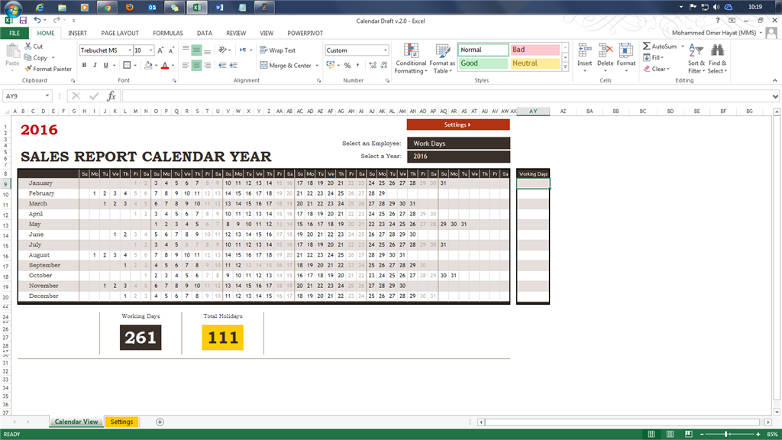Click the Delete cells icon
The width and height of the screenshot is (782, 440).
click(605, 51)
